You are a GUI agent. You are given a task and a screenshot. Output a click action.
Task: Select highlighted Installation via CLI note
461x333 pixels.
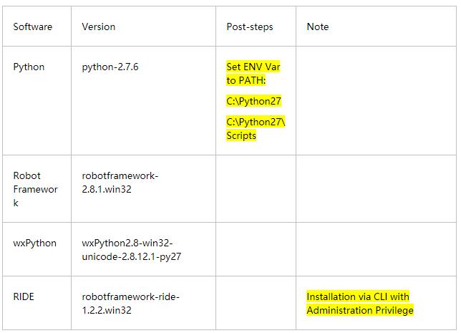coord(360,304)
